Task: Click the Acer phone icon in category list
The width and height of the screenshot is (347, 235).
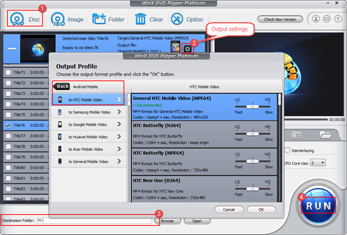Action: point(60,149)
